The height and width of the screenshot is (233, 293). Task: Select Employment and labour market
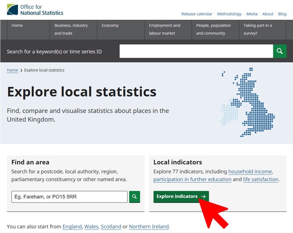[164, 29]
